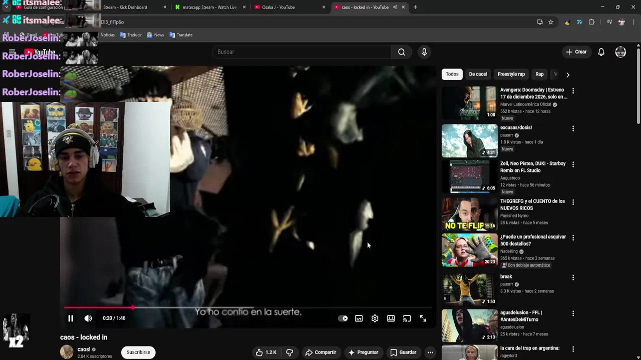Open the caos! channel avatar

point(67,352)
